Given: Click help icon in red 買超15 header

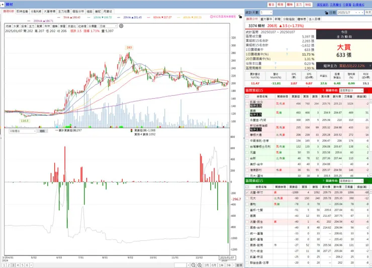Looking at the screenshot, I should pos(323,90).
